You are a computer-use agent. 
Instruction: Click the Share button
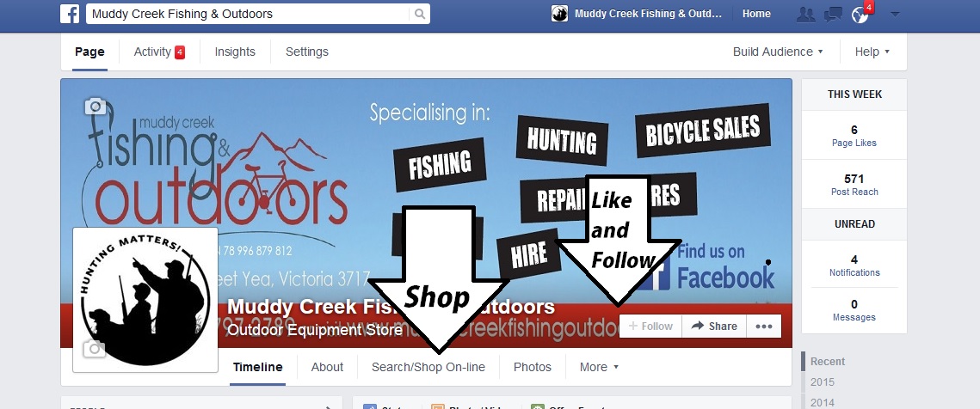click(x=714, y=326)
